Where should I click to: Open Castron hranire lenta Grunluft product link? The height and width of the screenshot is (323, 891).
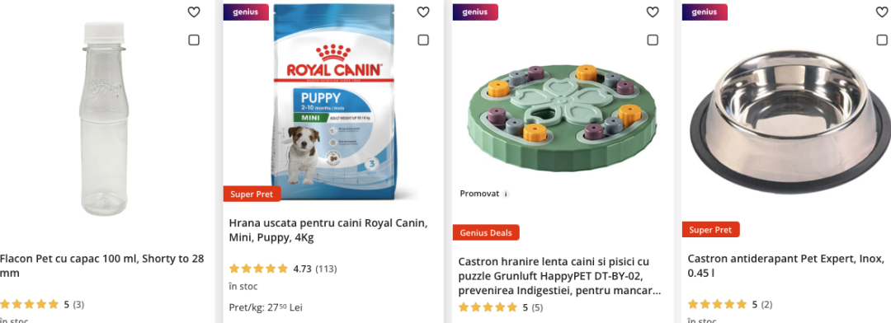tap(557, 276)
